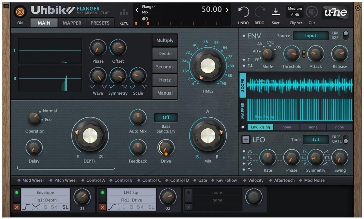Screen dimensions: 364x219
Task: Toggle Bass Sanctuary Off button
Action: coord(166,117)
